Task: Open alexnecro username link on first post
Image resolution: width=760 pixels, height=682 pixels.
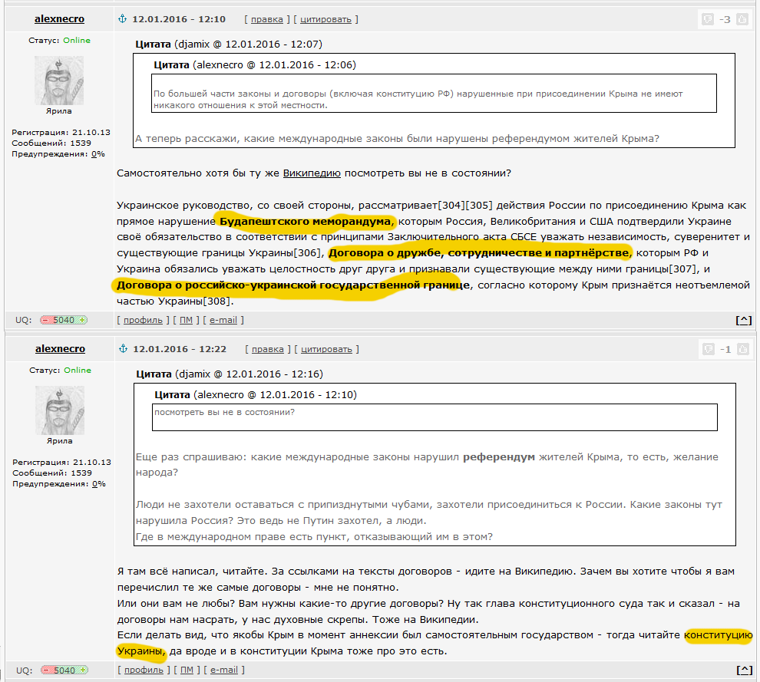Action: coord(59,19)
